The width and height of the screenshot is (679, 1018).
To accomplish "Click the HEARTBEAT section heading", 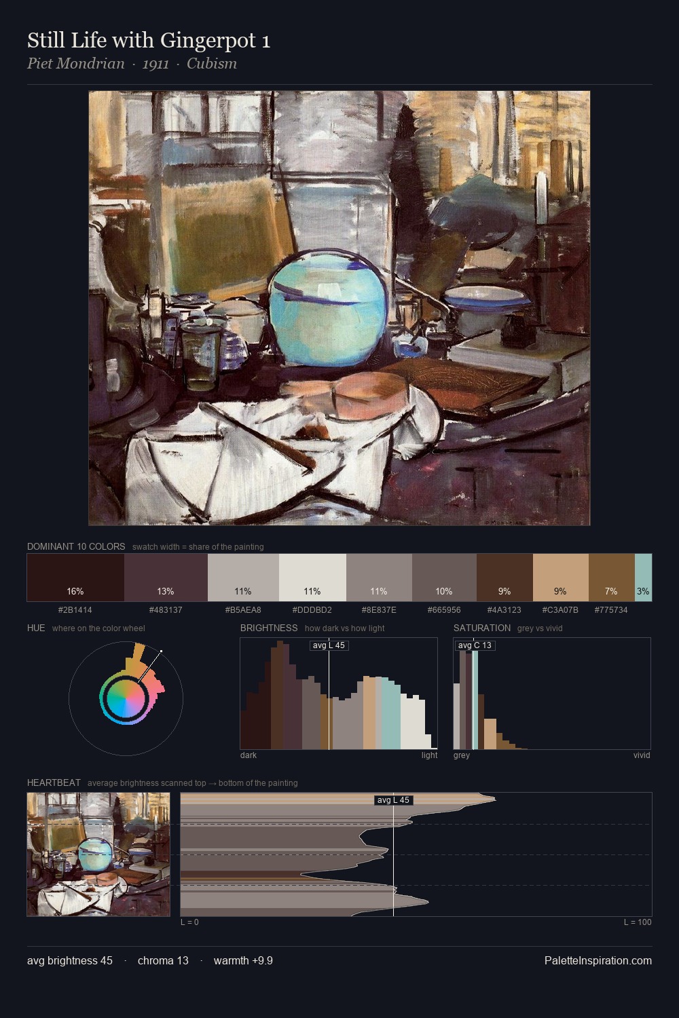I will pos(54,783).
